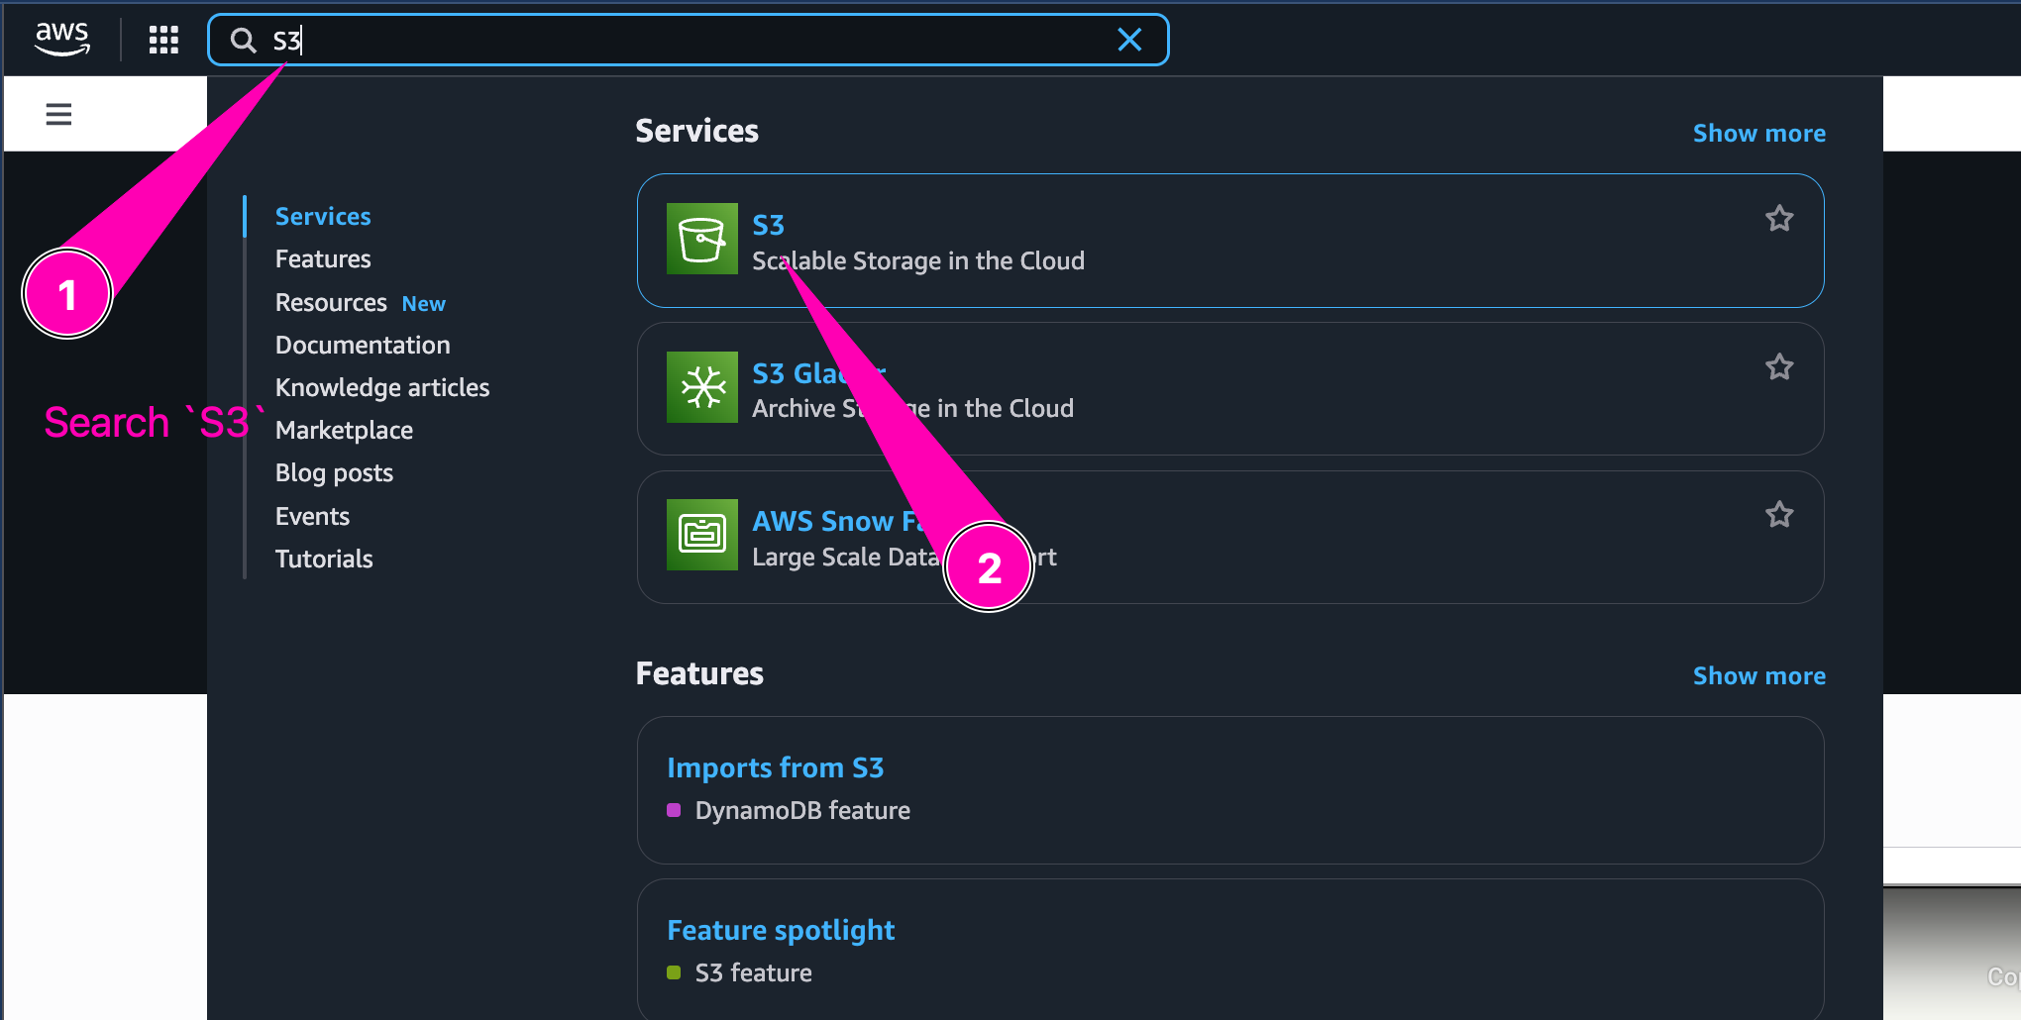This screenshot has width=2021, height=1020.
Task: Click the S3 bucket service icon
Action: [x=701, y=239]
